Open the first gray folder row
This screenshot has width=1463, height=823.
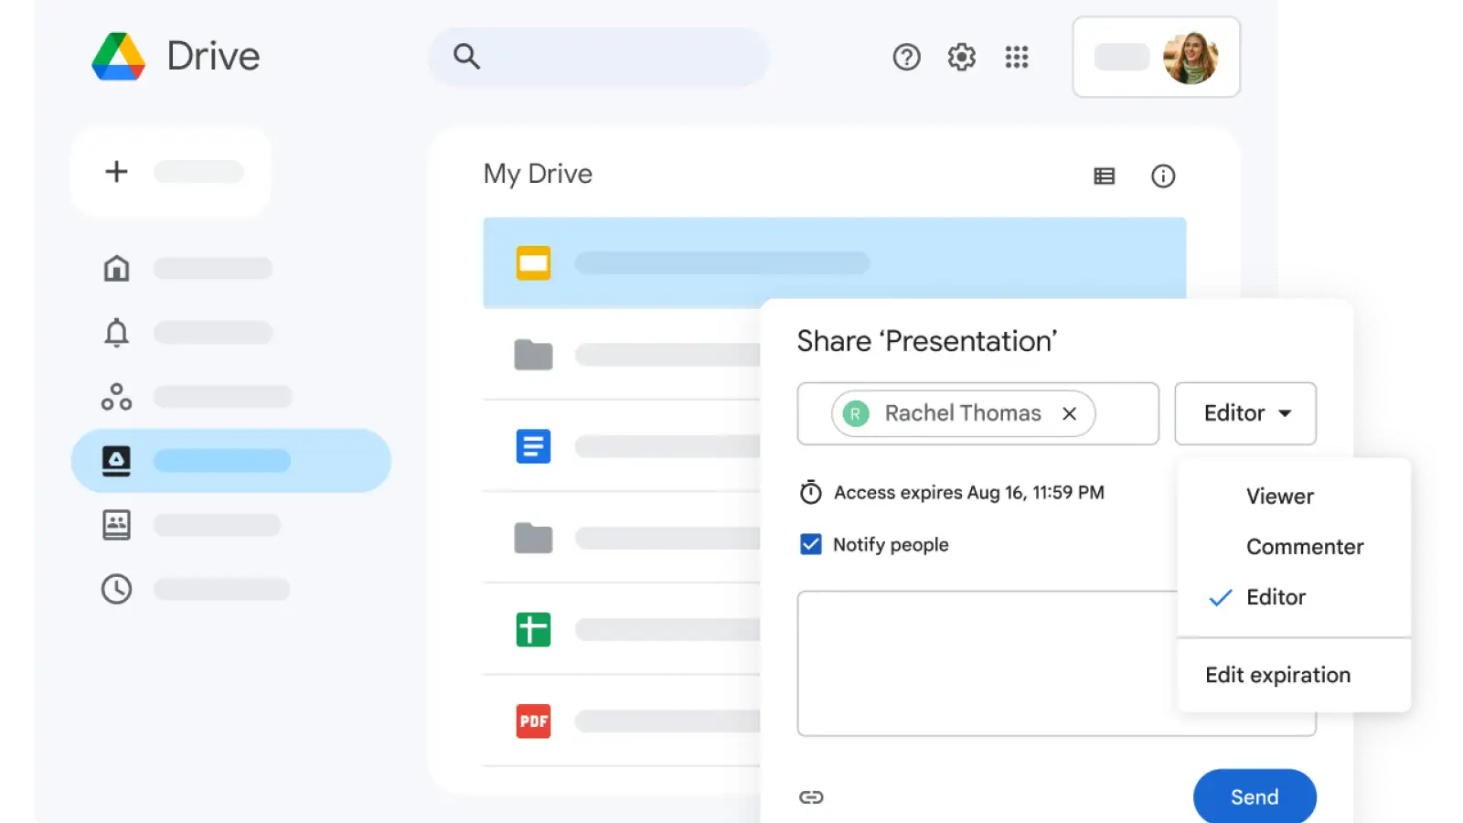click(622, 355)
